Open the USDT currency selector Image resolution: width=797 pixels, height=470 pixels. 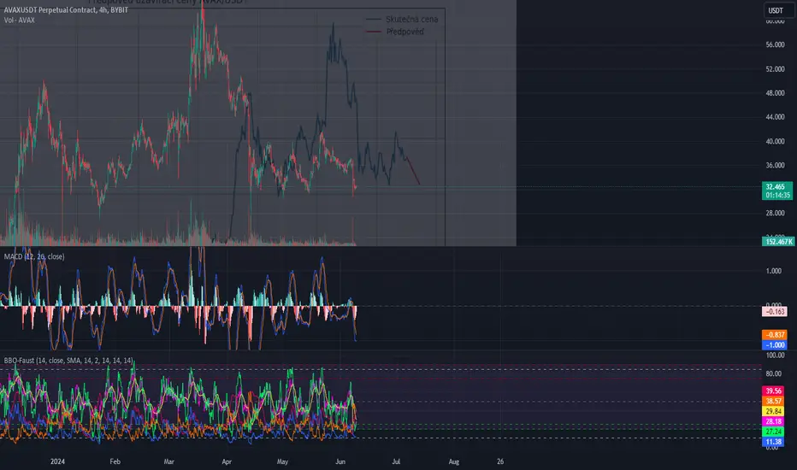coord(778,10)
